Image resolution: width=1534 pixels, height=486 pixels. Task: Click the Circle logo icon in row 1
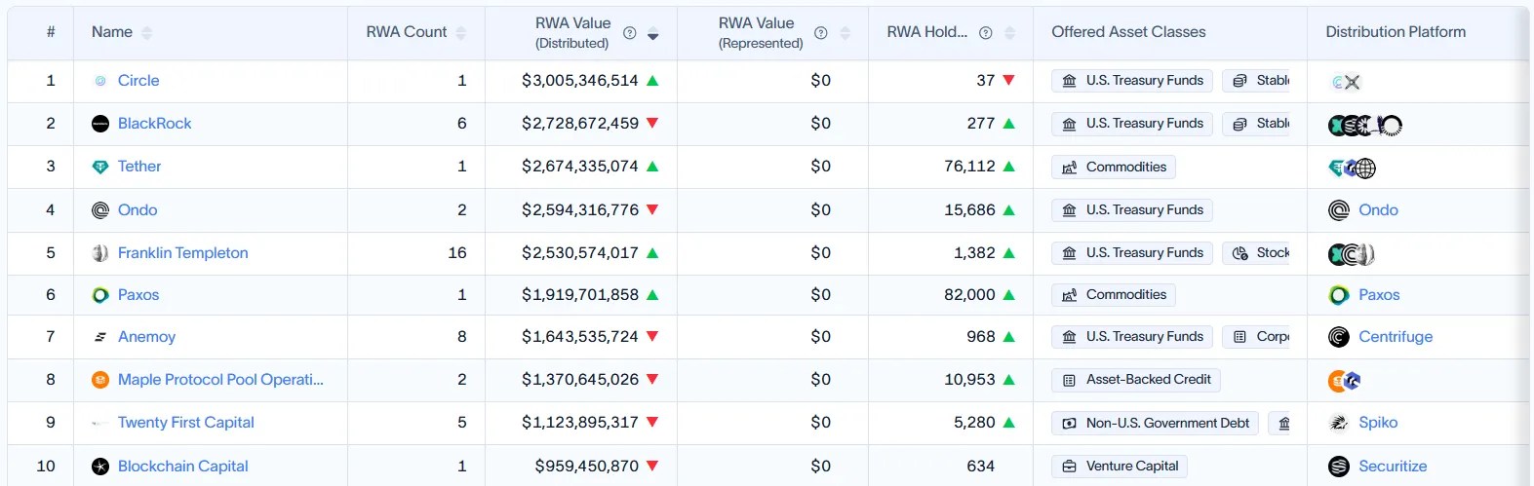click(x=100, y=81)
